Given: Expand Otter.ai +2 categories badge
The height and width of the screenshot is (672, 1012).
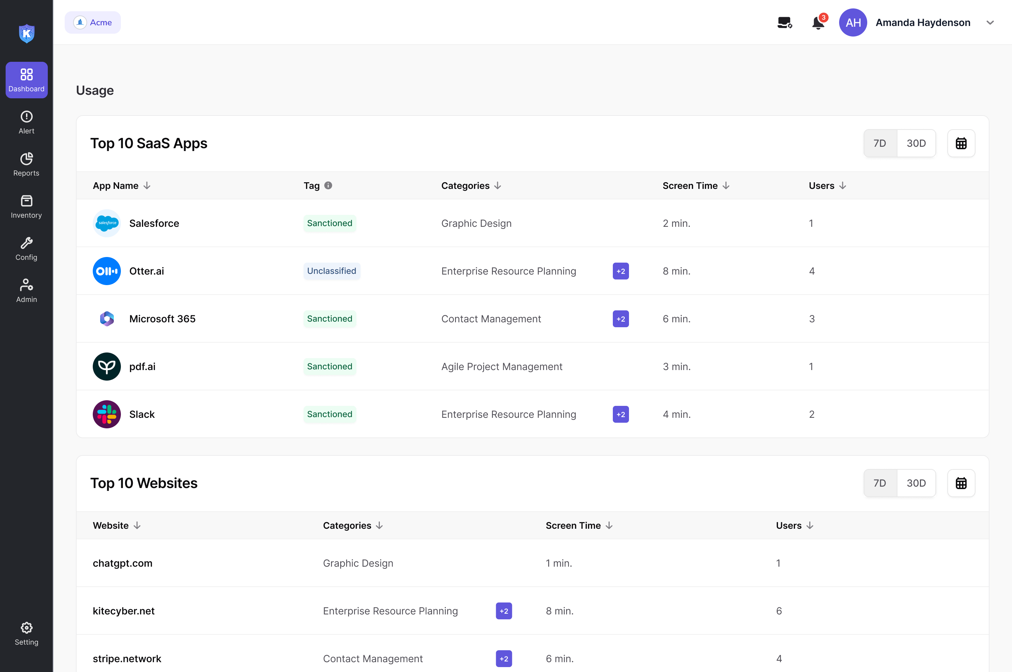Looking at the screenshot, I should pyautogui.click(x=621, y=271).
